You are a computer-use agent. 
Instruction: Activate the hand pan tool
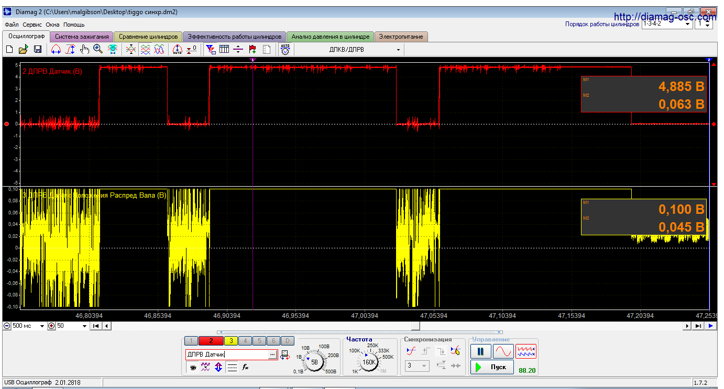(x=84, y=49)
